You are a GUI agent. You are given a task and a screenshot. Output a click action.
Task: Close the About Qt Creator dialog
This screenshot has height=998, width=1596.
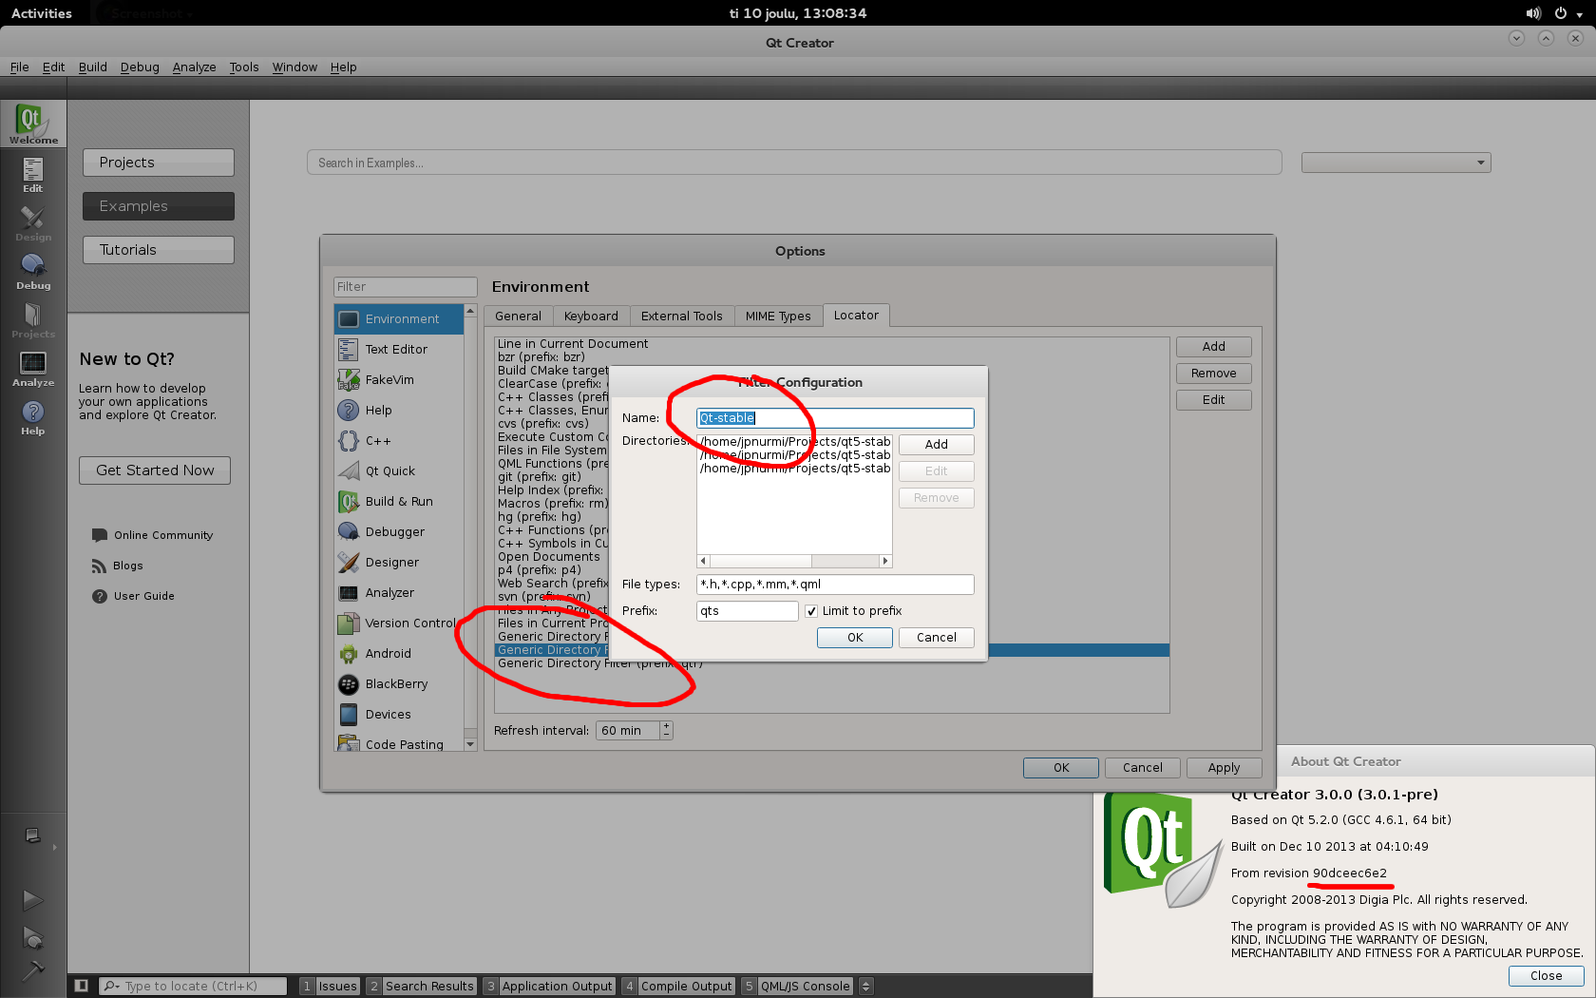1547,976
